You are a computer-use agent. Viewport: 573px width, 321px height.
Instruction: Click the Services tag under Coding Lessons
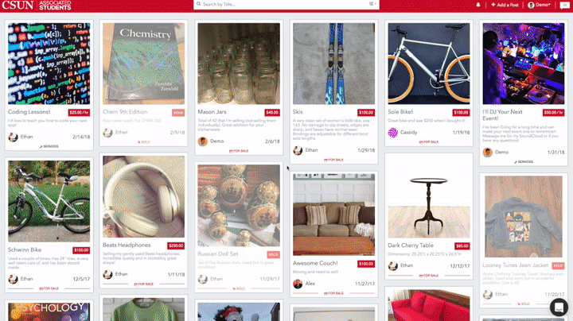(49, 146)
